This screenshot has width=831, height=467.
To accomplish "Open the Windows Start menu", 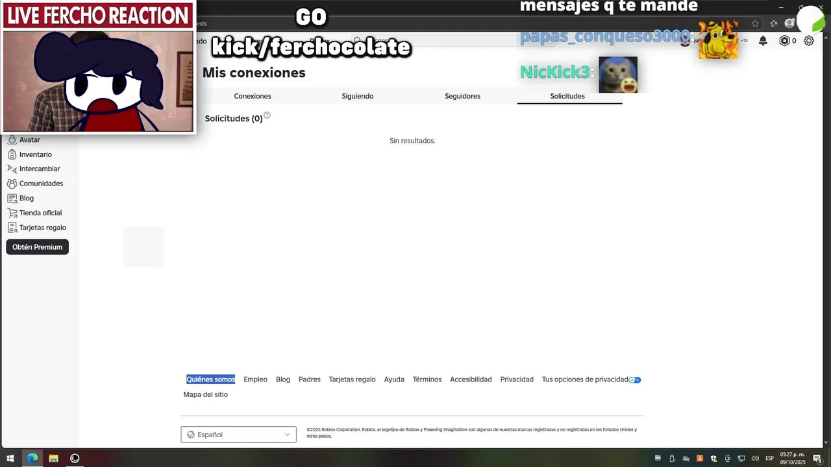I will [x=10, y=458].
